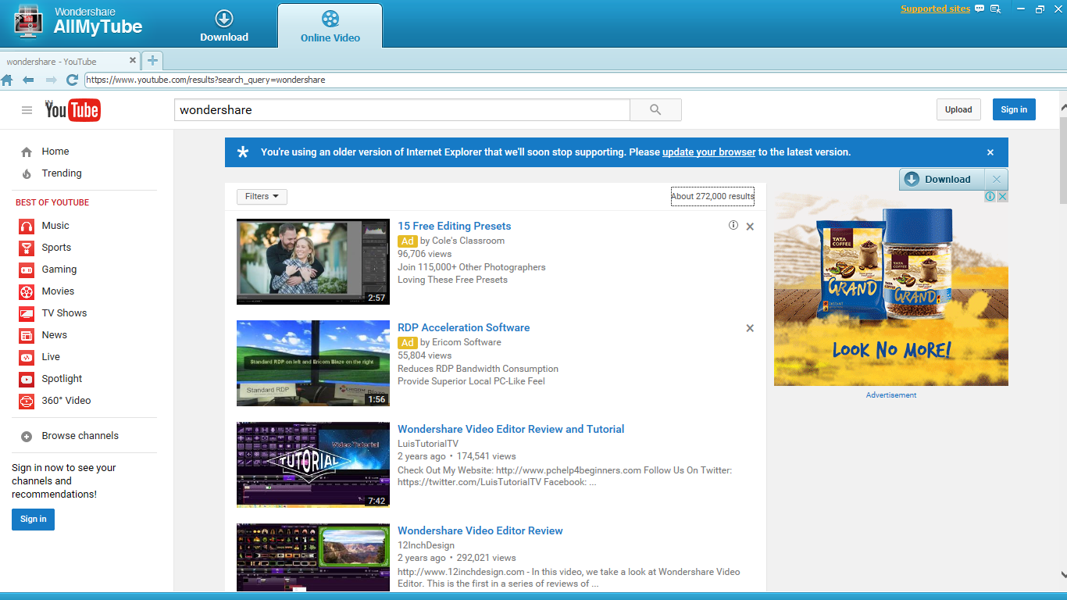Open the Live channel icon
This screenshot has width=1067, height=600.
[27, 357]
